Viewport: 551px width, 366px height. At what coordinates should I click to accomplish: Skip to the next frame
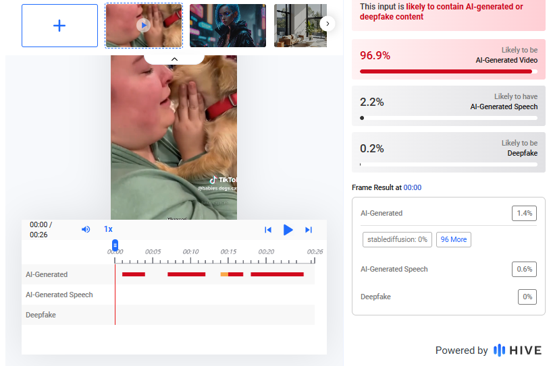[x=309, y=230]
